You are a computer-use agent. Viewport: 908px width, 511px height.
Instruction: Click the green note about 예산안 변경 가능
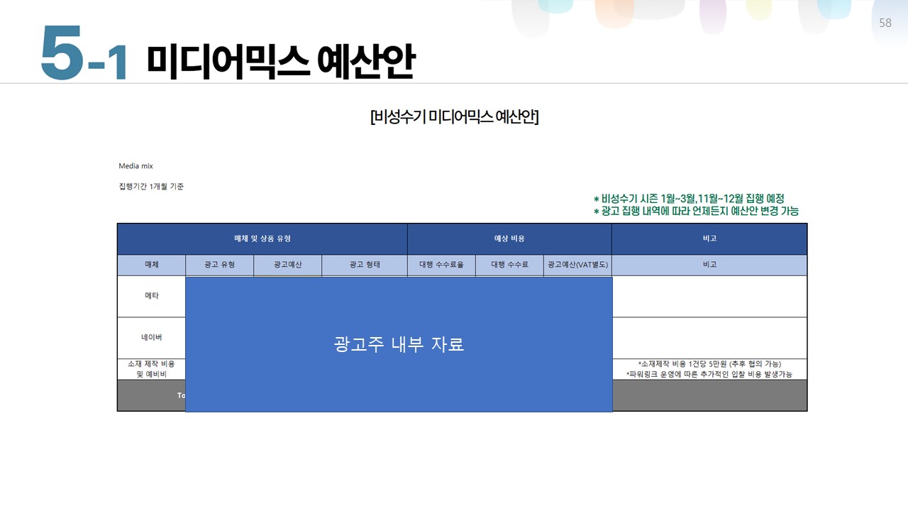point(695,211)
